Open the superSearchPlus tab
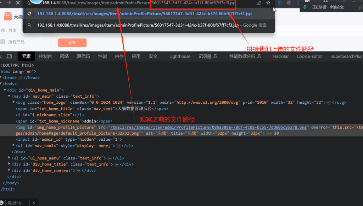The height and width of the screenshot is (206, 363). pyautogui.click(x=347, y=56)
